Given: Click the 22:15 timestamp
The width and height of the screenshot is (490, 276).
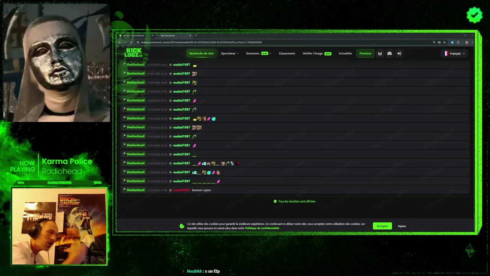Looking at the screenshot, I should point(157,110).
